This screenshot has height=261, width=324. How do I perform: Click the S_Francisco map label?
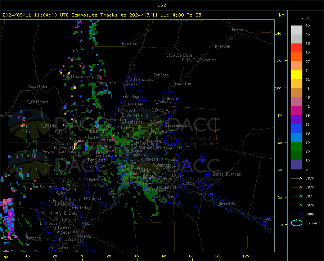click(x=141, y=79)
